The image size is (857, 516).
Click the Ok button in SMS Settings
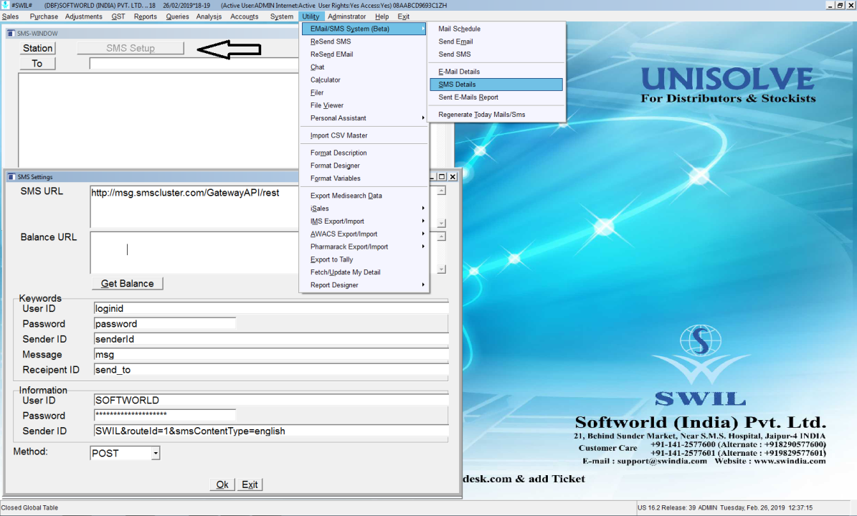pos(222,484)
